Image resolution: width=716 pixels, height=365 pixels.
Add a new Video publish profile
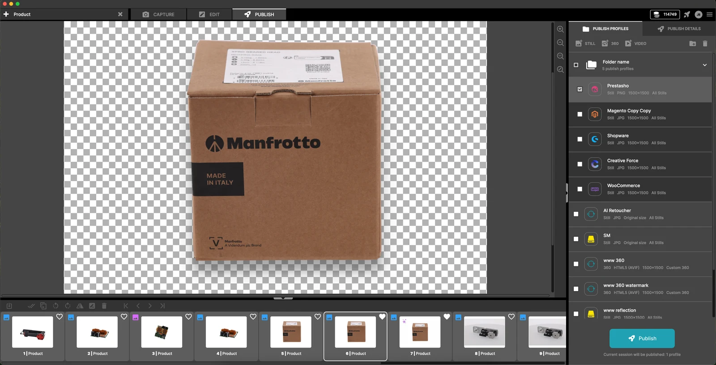[x=635, y=43]
